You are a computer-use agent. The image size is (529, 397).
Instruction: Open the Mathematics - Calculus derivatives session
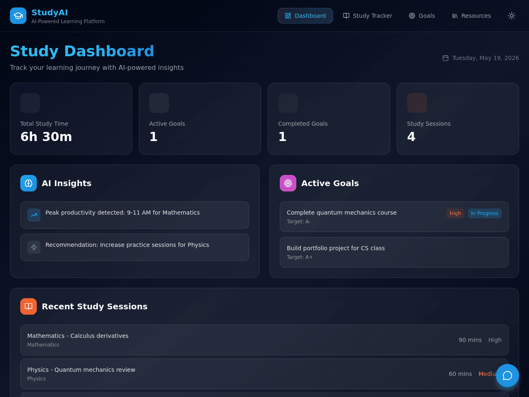(264, 340)
